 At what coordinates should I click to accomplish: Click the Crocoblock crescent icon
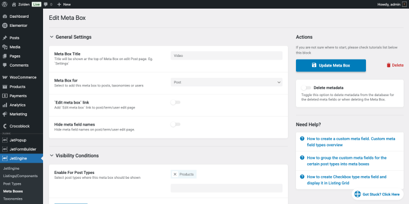pos(5,126)
